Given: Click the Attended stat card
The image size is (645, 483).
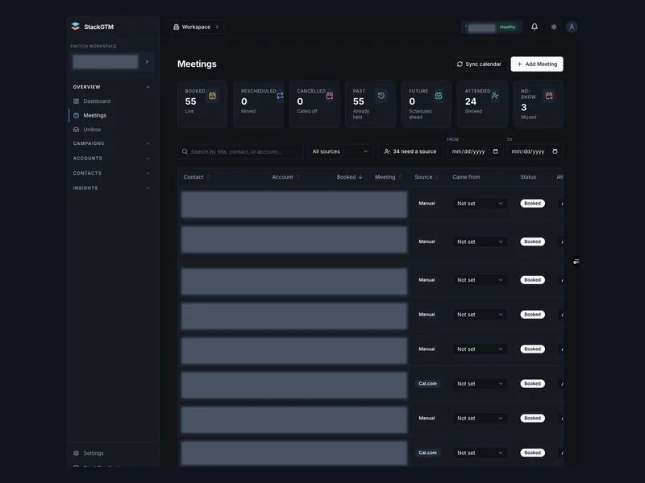Looking at the screenshot, I should [482, 105].
